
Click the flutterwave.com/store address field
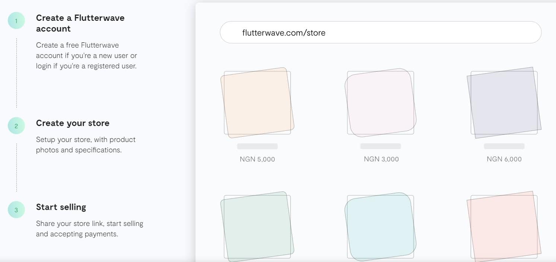click(381, 32)
